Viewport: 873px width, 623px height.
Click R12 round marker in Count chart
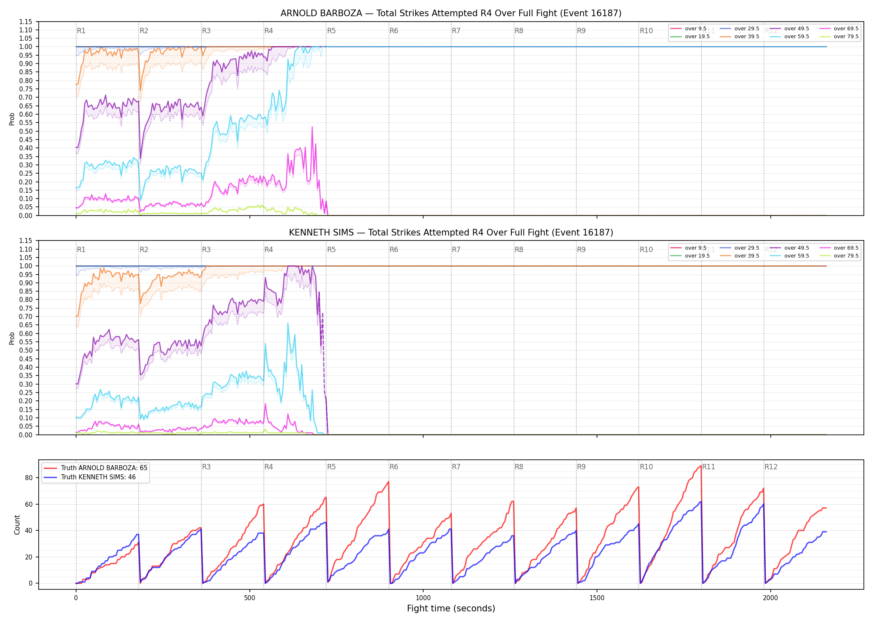click(771, 467)
